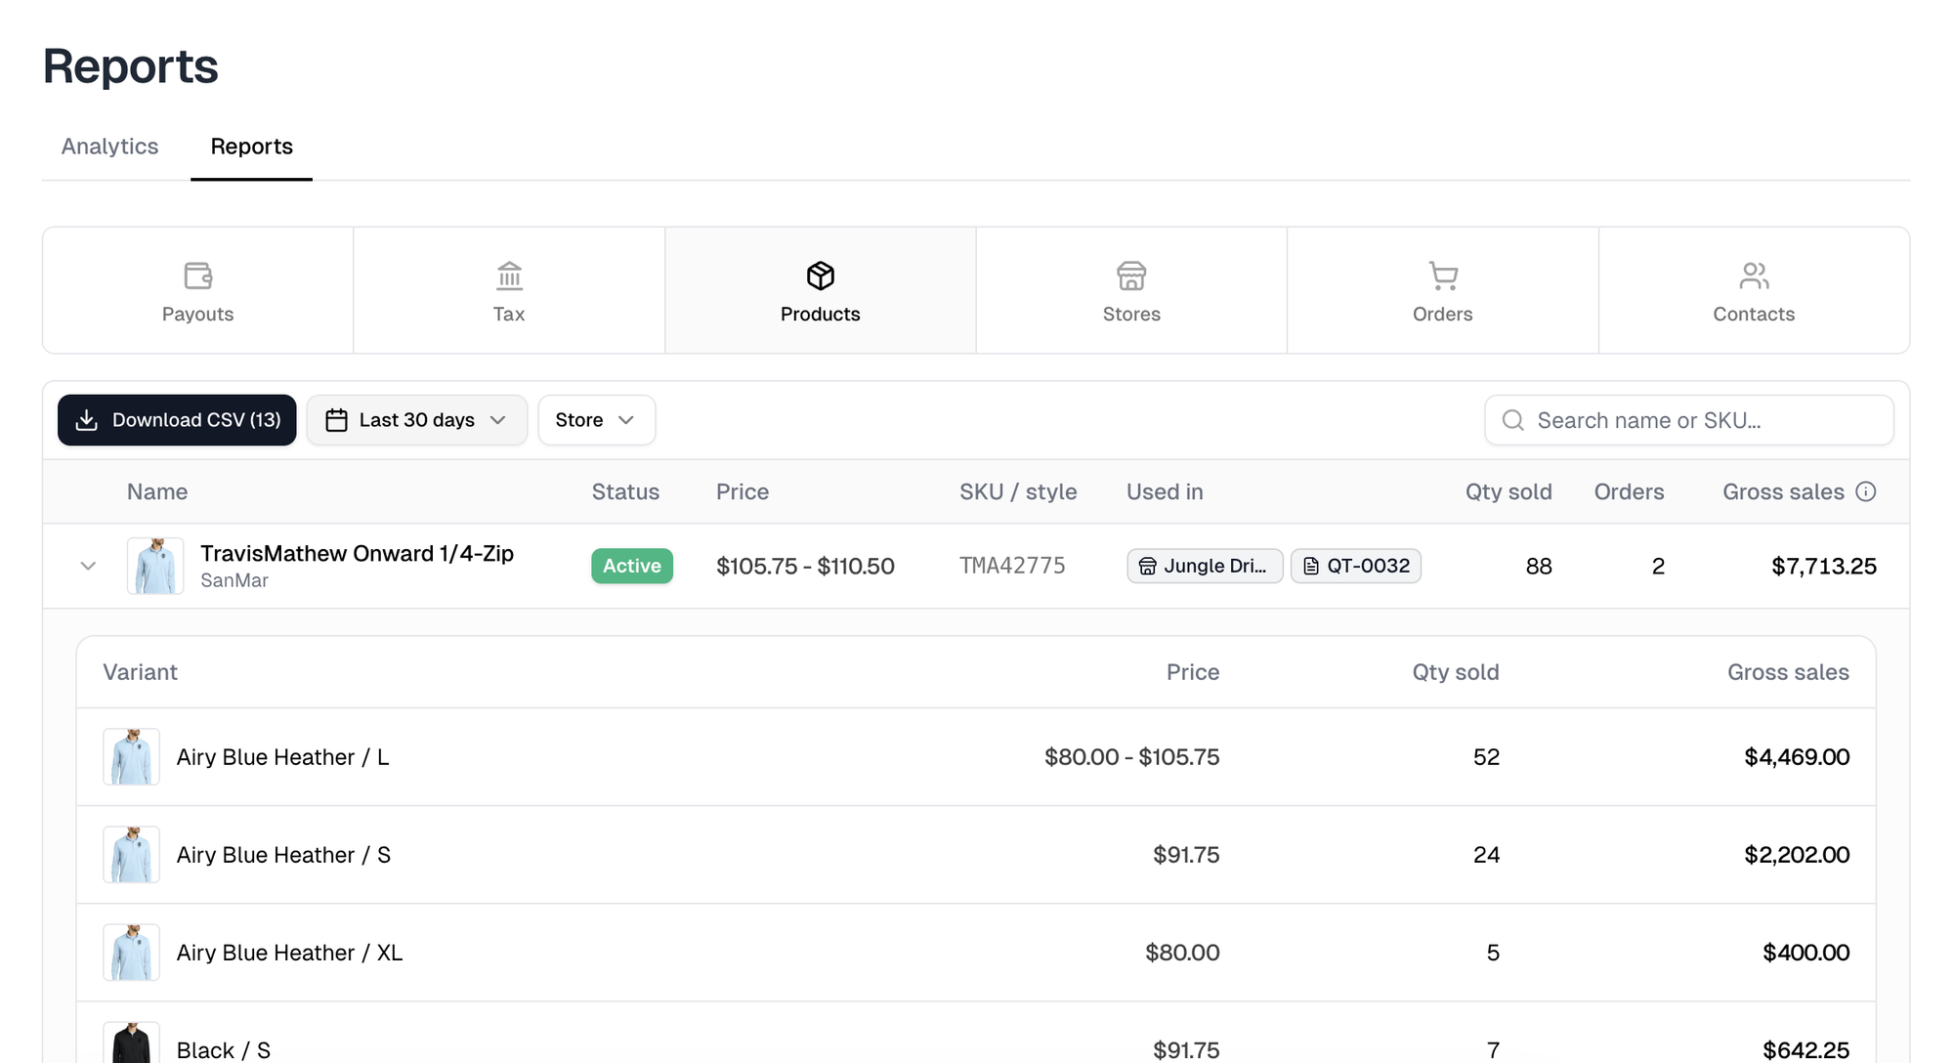
Task: Open the Jungle Dri... store tag
Action: [1205, 566]
